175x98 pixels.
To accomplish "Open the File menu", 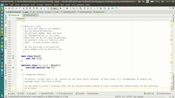I will coord(7,5).
